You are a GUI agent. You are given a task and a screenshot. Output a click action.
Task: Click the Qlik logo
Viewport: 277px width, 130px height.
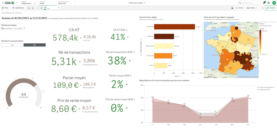pyautogui.click(x=10, y=3)
